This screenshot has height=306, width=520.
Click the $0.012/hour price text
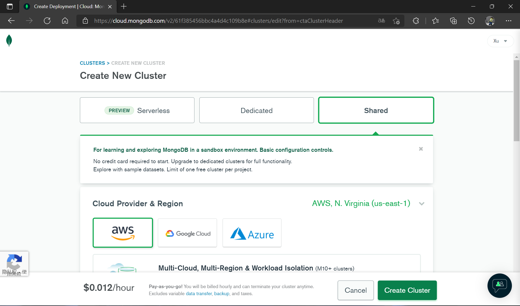(x=109, y=288)
